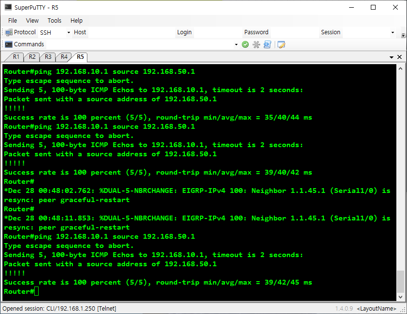This screenshot has height=314, width=407.
Task: Click into the Host input field
Action: 132,32
